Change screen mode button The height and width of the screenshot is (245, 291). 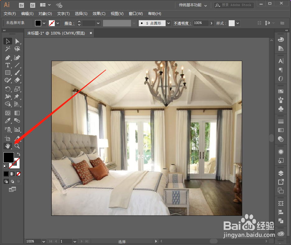point(12,189)
